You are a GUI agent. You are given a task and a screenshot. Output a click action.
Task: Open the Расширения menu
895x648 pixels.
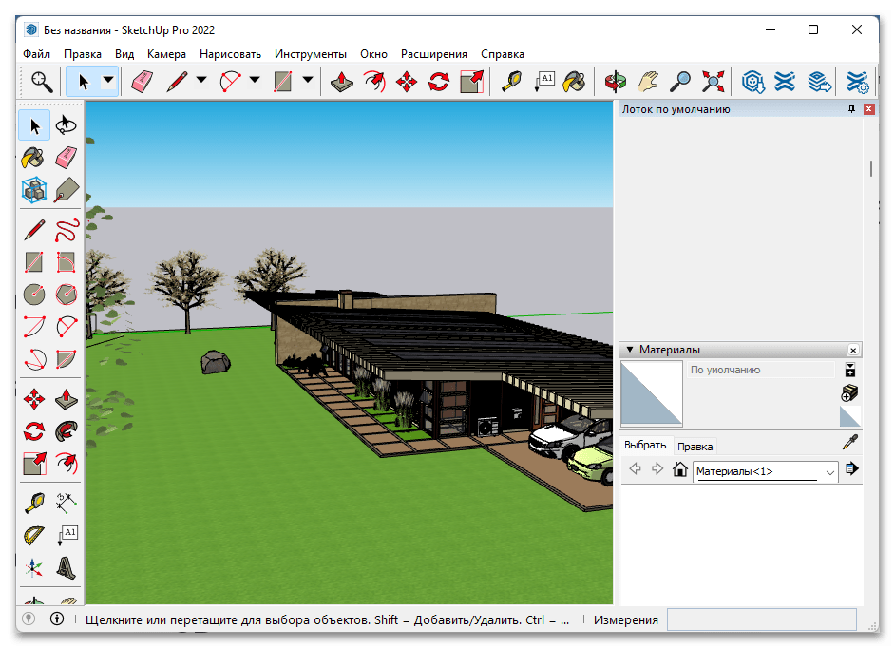point(433,54)
